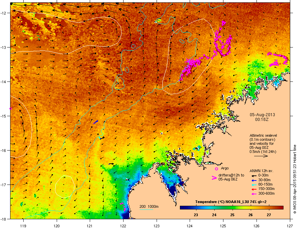Screen dimensions: 297x229
Task: Click colorbar tick label 24
Action: (x=214, y=215)
